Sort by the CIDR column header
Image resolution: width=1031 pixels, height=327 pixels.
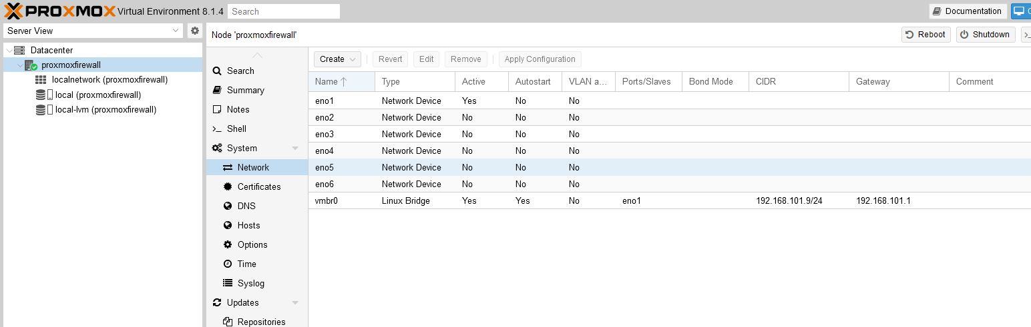(x=799, y=82)
